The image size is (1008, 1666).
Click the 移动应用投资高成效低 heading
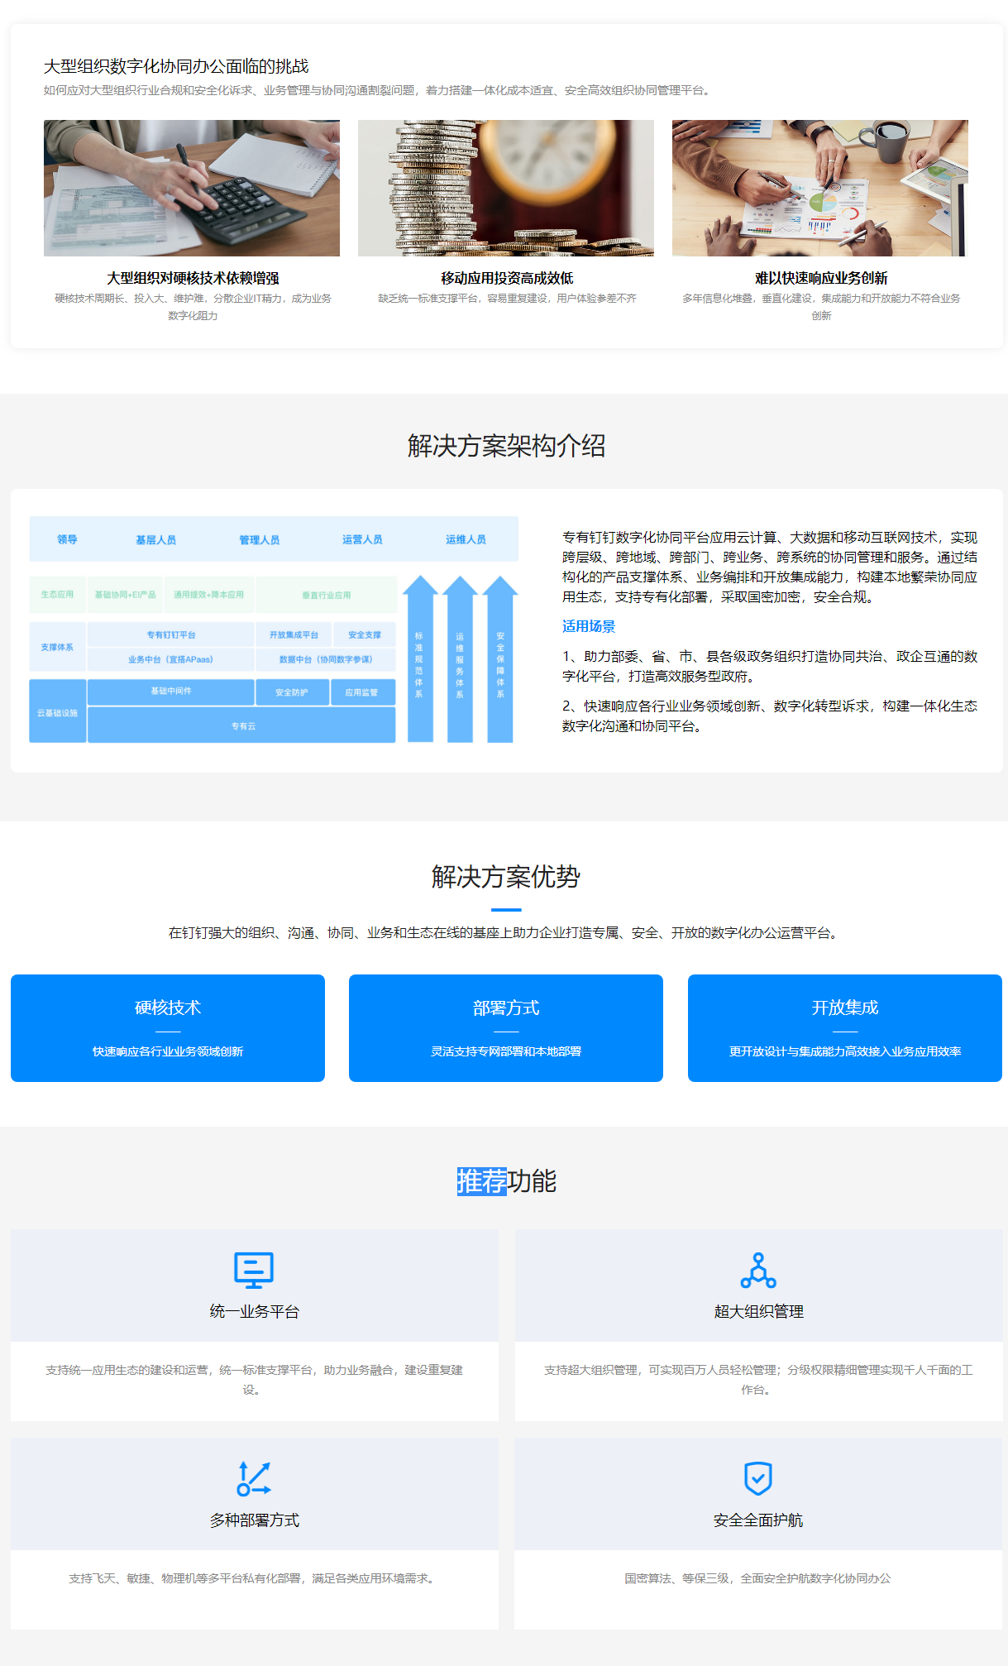(x=507, y=278)
